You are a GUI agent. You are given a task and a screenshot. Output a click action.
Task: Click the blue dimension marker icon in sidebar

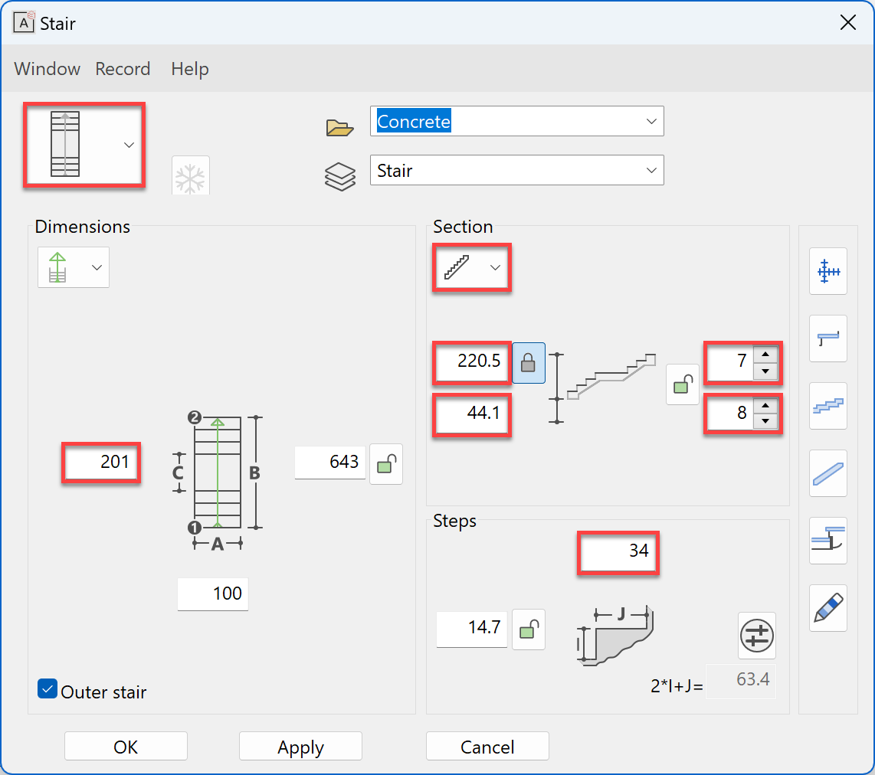828,271
